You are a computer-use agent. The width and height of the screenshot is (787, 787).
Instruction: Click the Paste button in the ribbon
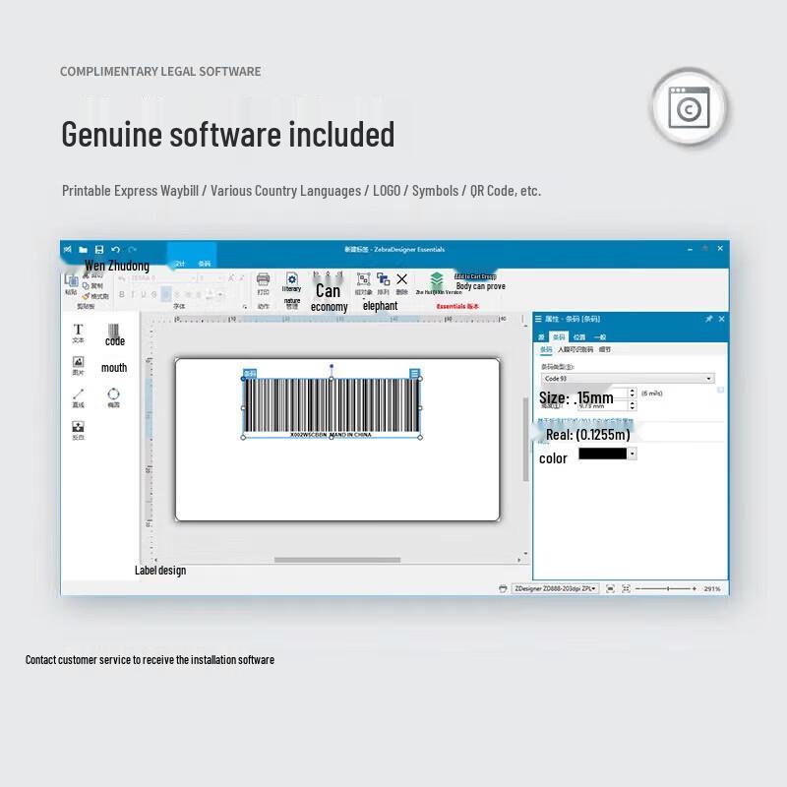[x=71, y=283]
